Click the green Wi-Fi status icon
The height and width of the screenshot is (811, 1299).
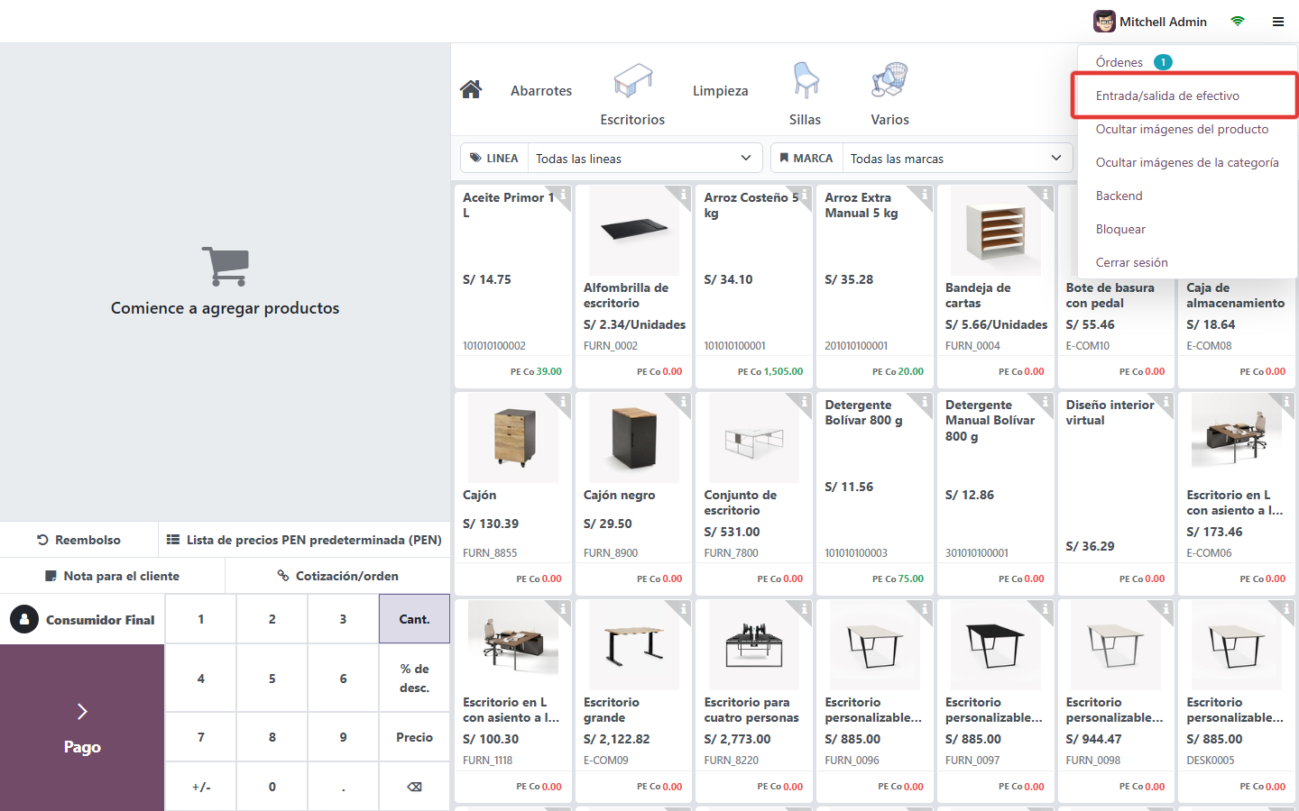1238,21
